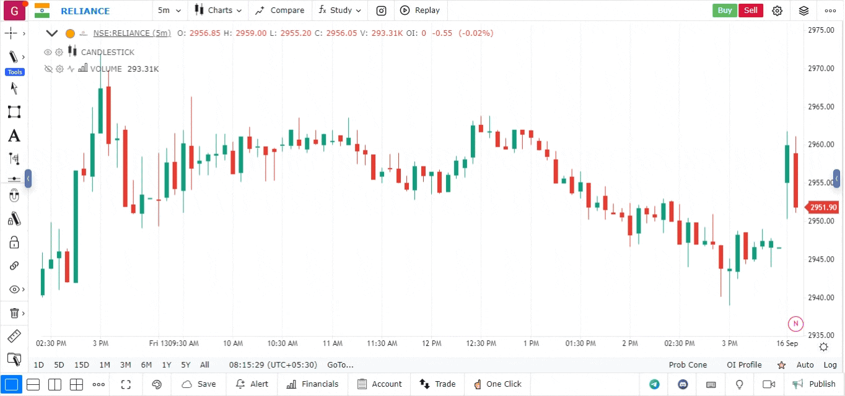Image resolution: width=845 pixels, height=396 pixels.
Task: Hide the CANDLESTICK series with its eye toggle
Action: click(x=48, y=52)
